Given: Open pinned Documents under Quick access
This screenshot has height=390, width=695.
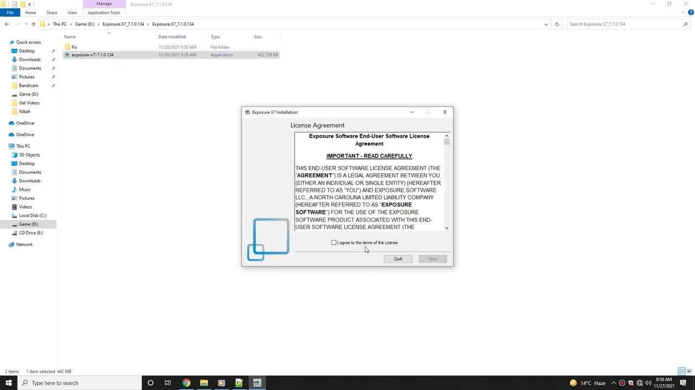Looking at the screenshot, I should coord(30,68).
